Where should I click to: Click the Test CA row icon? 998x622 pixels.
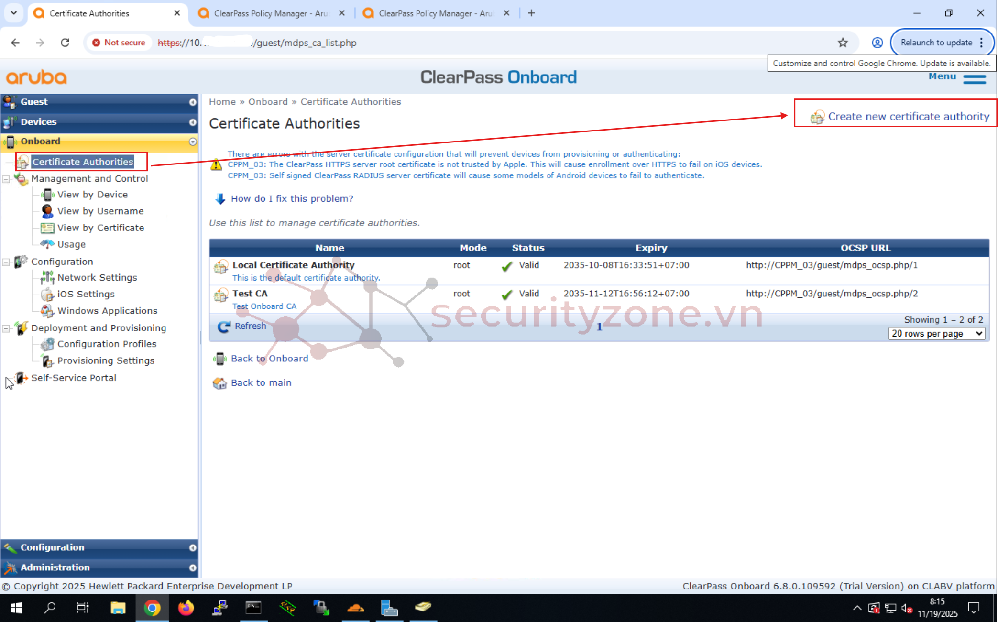(x=220, y=295)
